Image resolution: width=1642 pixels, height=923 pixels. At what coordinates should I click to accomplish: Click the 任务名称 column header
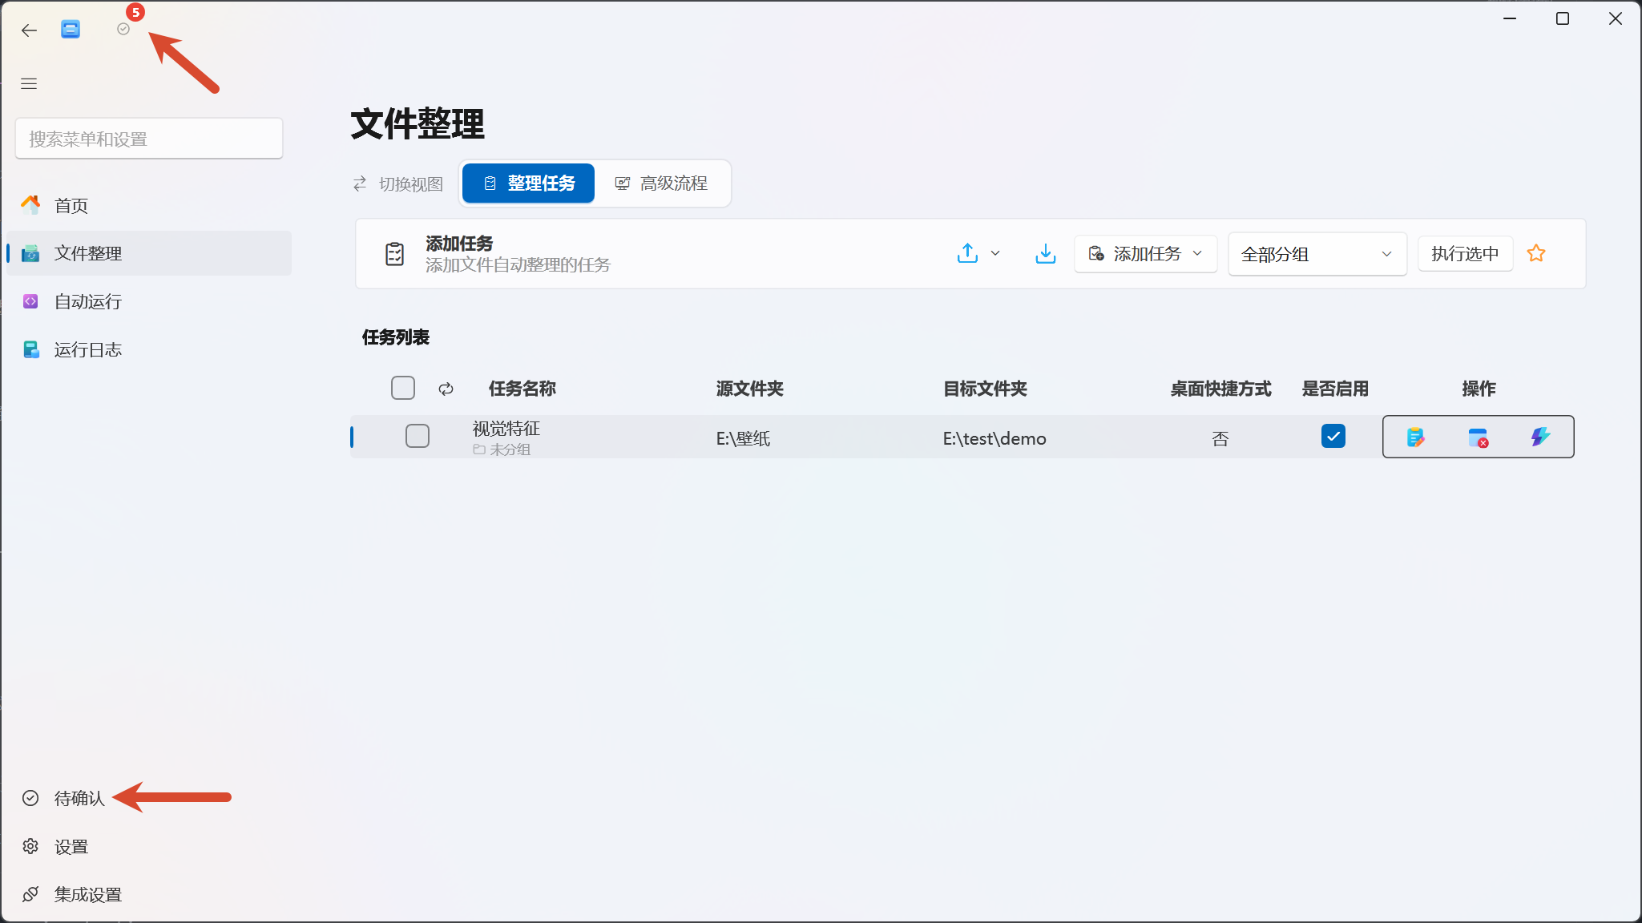522,389
